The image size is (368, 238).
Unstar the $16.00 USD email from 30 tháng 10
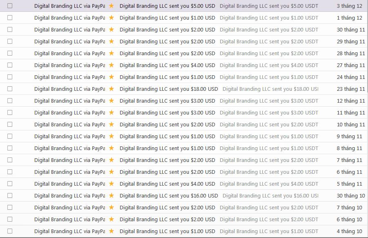(x=112, y=195)
